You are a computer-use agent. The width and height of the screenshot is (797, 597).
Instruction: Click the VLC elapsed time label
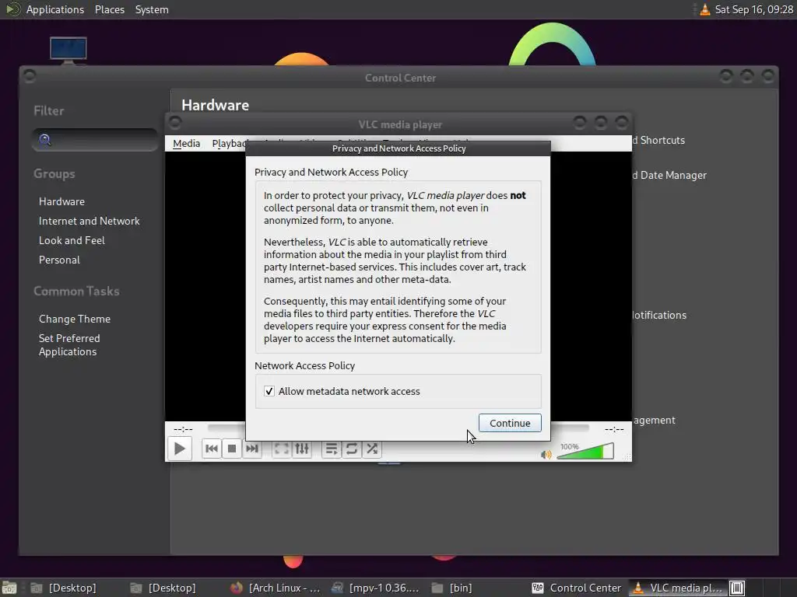pos(183,429)
